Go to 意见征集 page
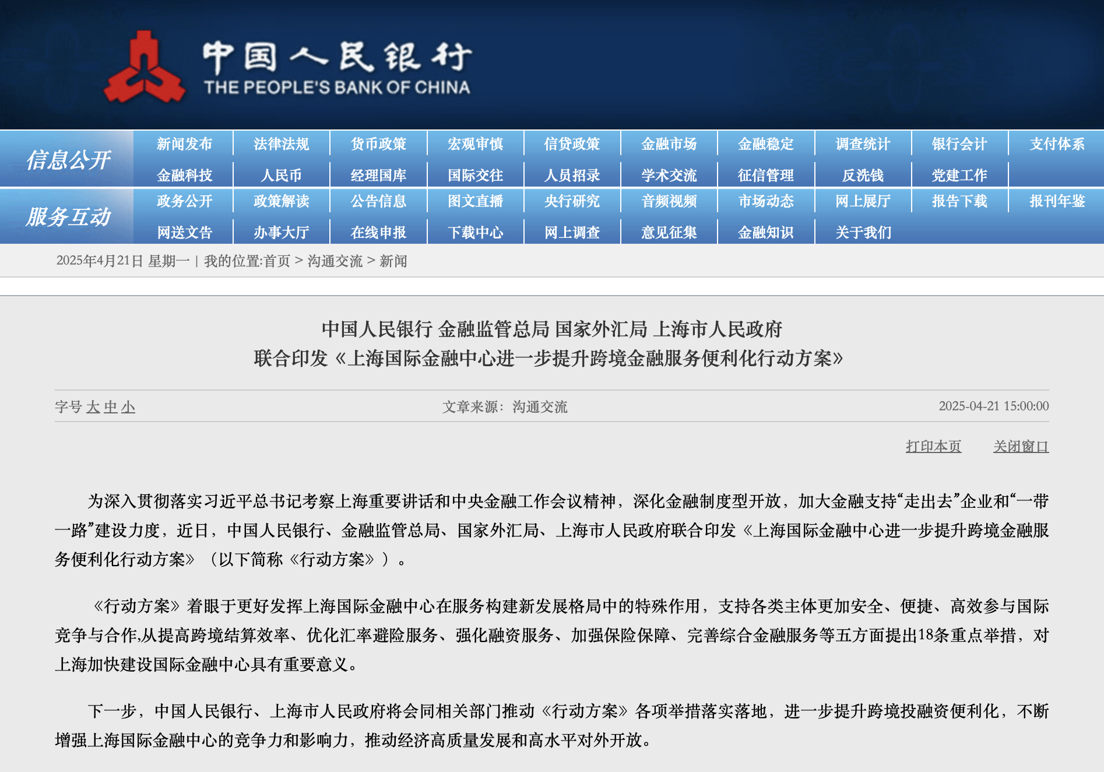 click(x=669, y=233)
